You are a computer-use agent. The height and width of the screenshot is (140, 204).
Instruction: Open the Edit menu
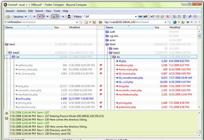click(x=30, y=11)
